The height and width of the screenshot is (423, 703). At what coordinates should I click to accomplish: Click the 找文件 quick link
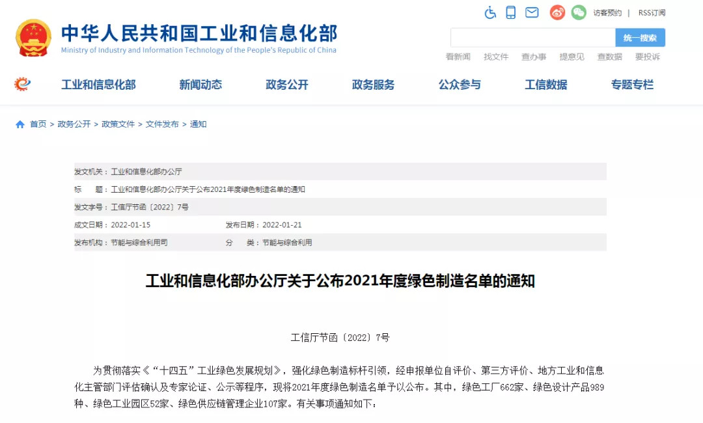496,57
